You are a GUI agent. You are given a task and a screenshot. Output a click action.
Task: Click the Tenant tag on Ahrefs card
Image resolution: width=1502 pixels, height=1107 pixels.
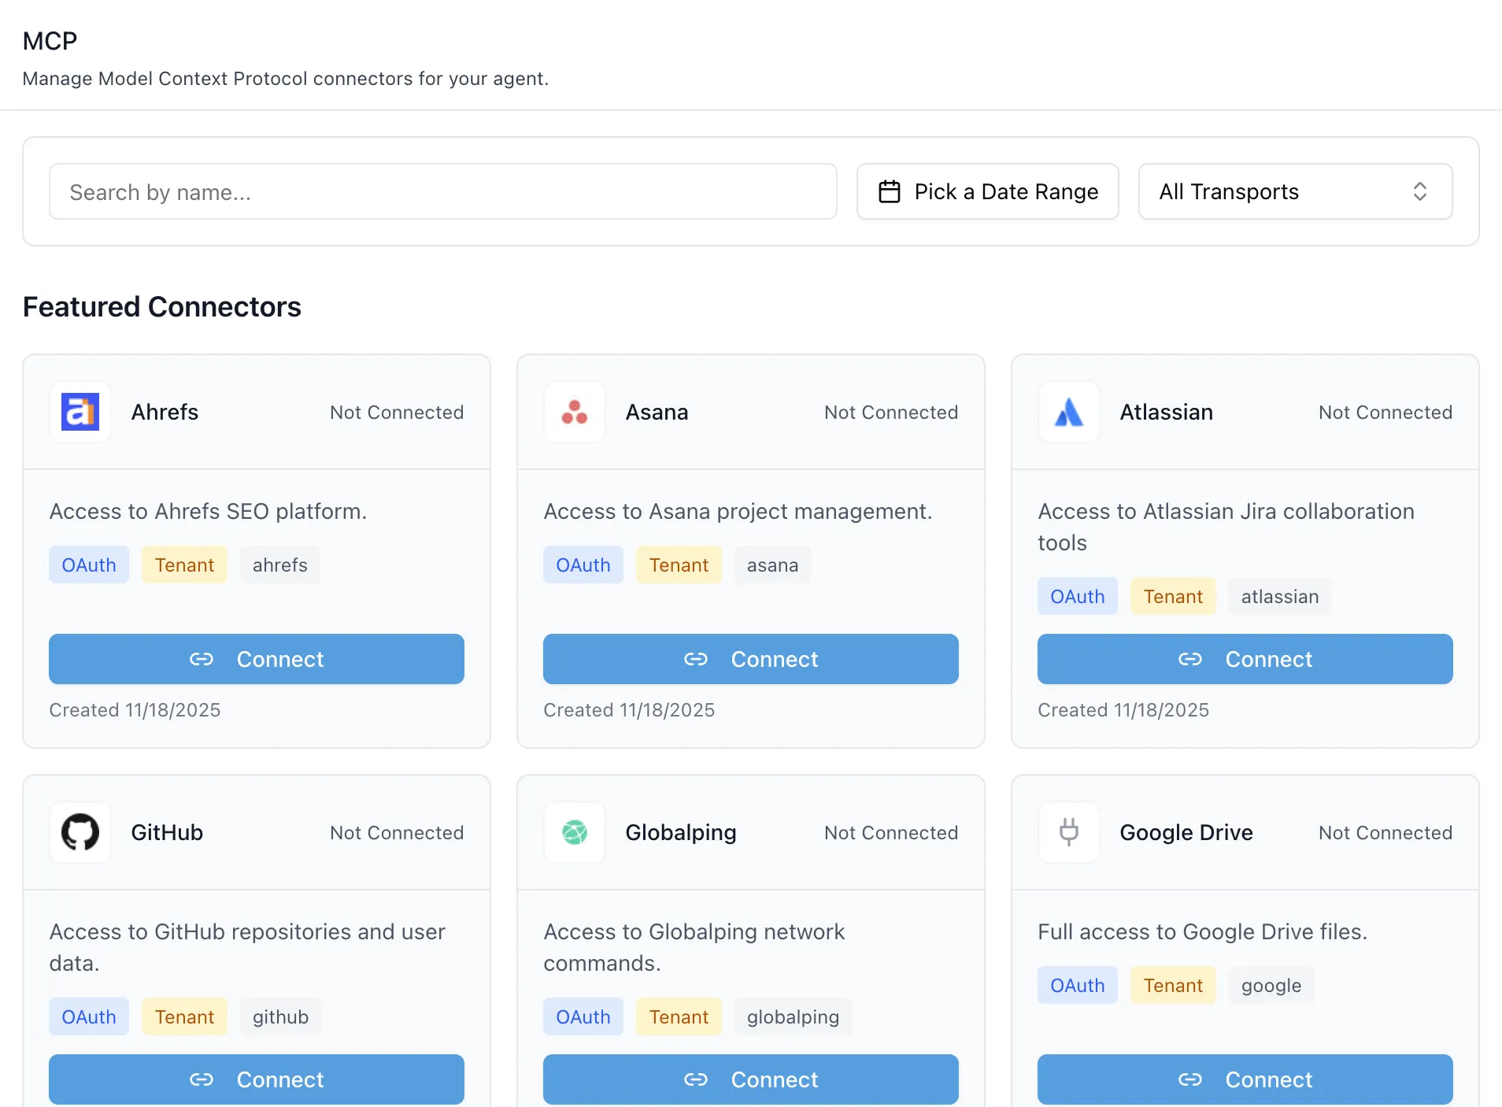[x=184, y=565]
